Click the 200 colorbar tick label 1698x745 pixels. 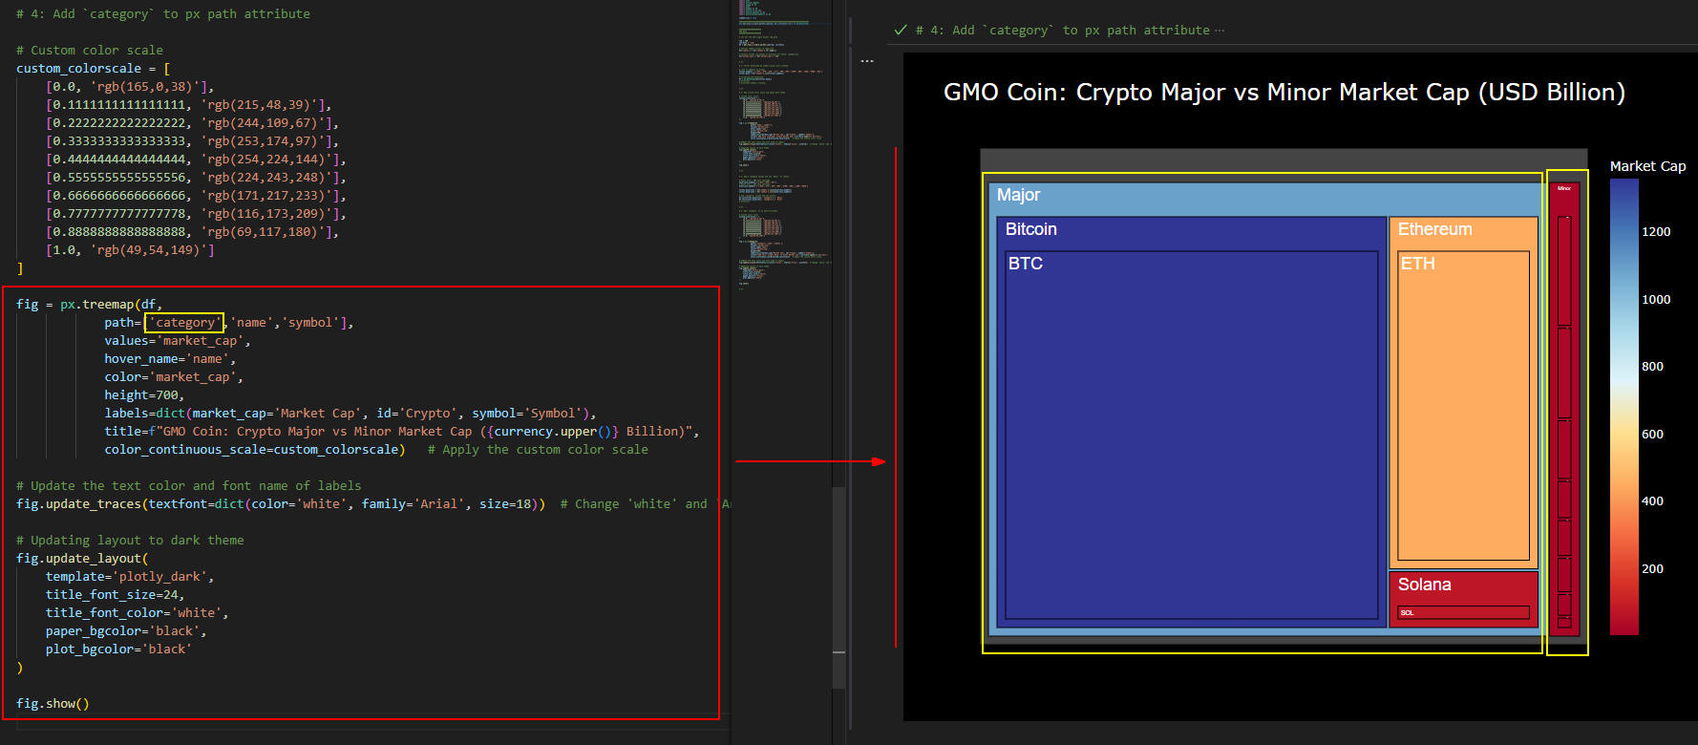click(x=1652, y=569)
